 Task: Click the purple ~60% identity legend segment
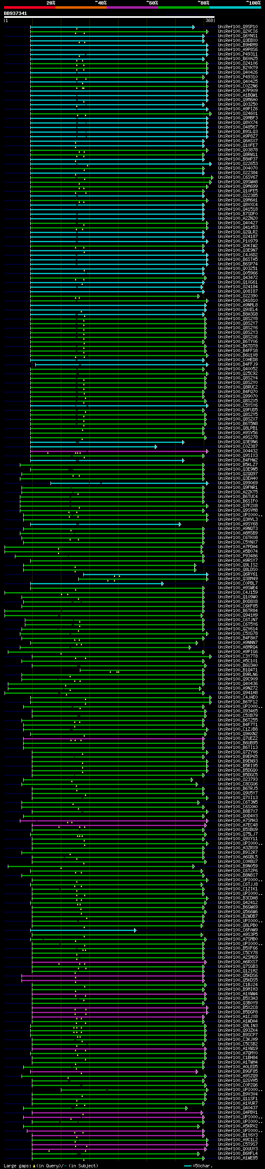133,7
